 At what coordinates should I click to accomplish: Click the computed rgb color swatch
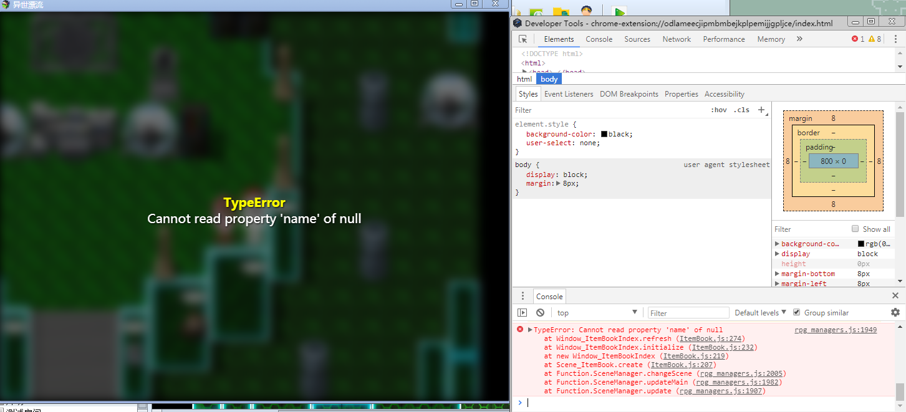pos(861,244)
